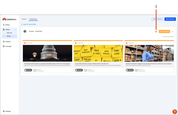The height and width of the screenshot is (115, 178).
Task: Open Data sets in sidebar
Action: (9, 33)
